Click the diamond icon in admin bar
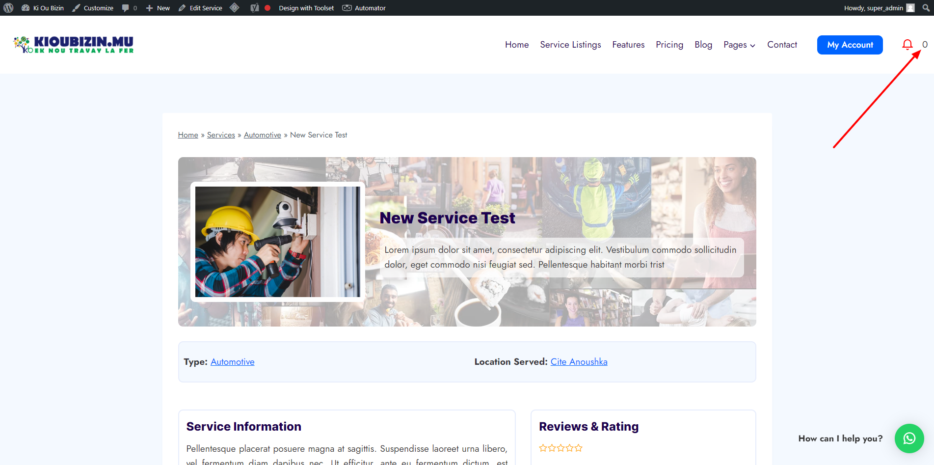This screenshot has width=934, height=465. (235, 8)
